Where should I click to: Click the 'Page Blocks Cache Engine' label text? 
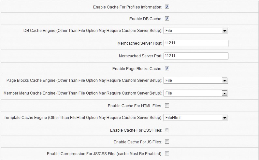click(84, 80)
